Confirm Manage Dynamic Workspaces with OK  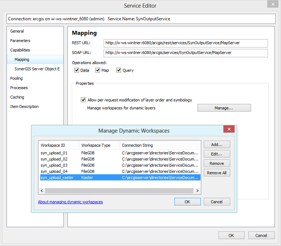[187, 202]
